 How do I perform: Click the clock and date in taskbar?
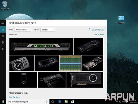coord(133,101)
